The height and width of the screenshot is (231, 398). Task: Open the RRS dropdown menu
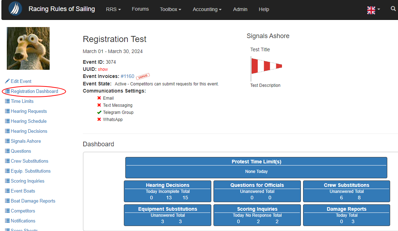(x=113, y=9)
